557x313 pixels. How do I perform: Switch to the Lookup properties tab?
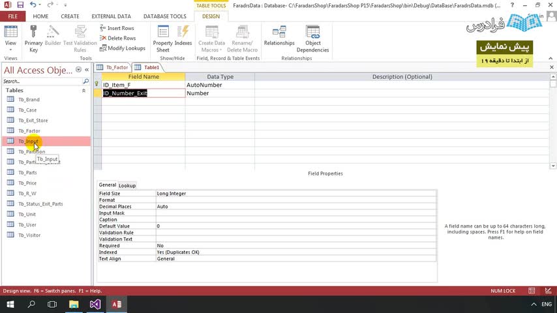127,185
